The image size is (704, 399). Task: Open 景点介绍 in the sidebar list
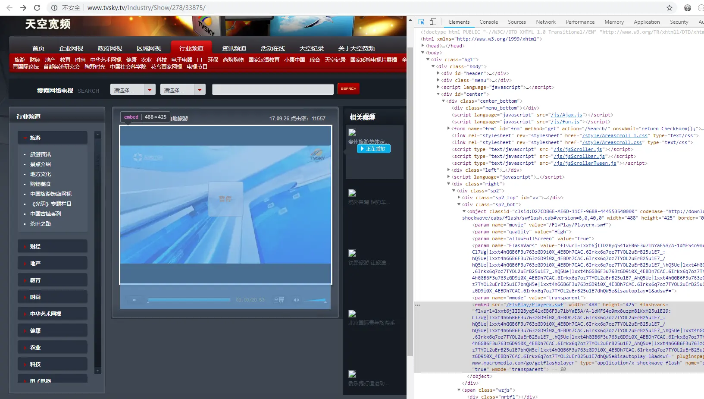pyautogui.click(x=41, y=164)
